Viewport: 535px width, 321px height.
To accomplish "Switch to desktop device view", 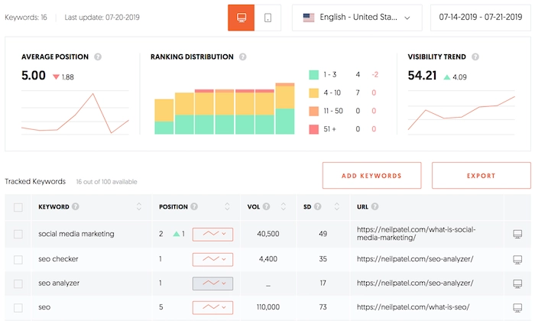I will (241, 18).
